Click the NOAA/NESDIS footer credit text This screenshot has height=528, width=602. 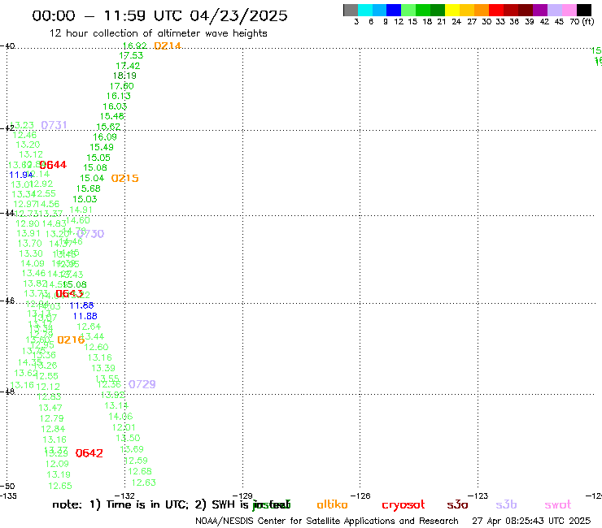(x=327, y=522)
